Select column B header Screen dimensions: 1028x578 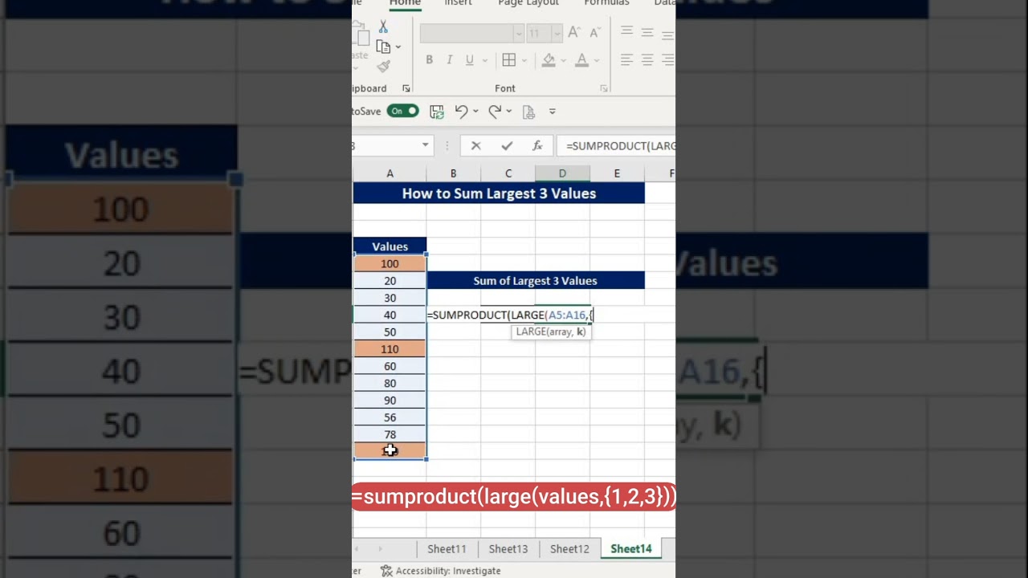453,173
